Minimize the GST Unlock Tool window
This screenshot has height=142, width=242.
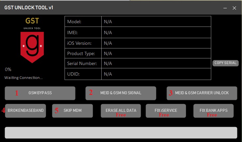point(225,8)
